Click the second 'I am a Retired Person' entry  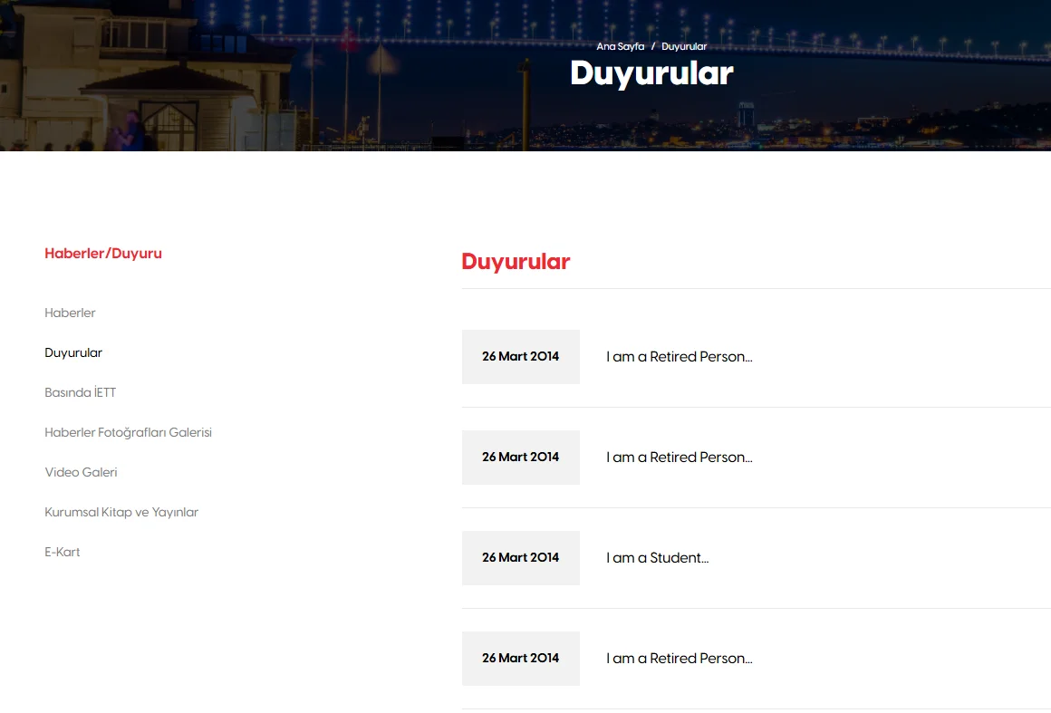pyautogui.click(x=679, y=457)
